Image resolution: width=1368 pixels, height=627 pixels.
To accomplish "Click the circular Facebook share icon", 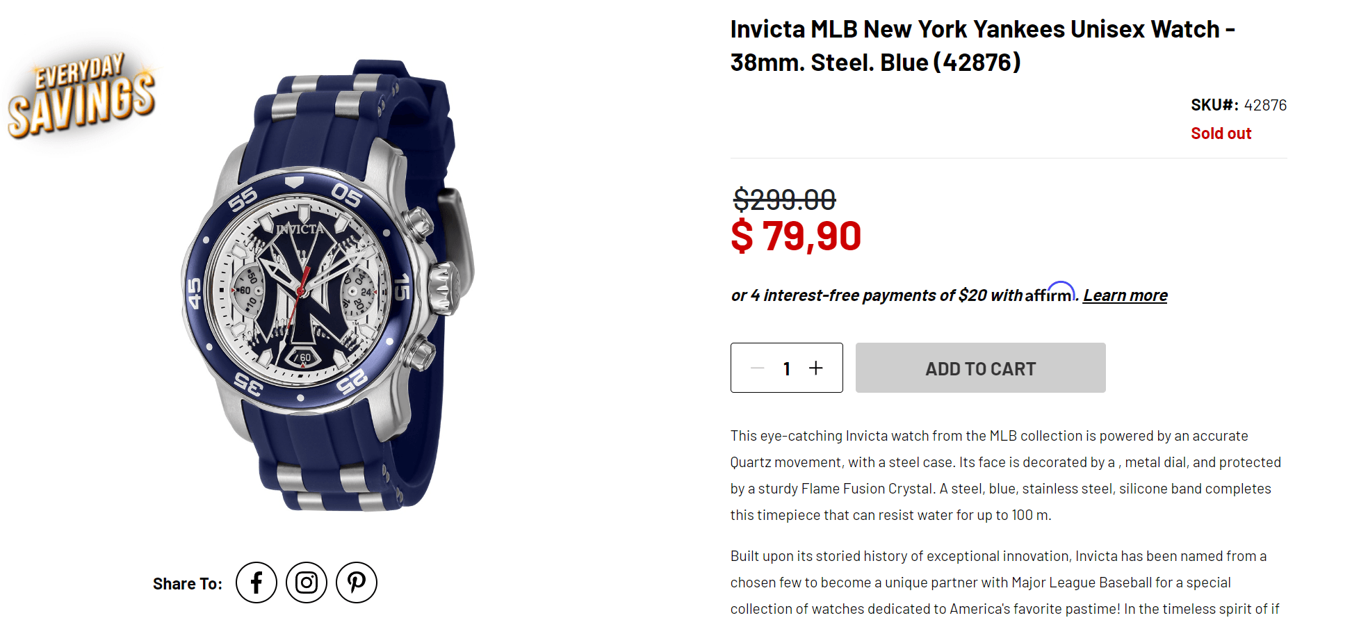I will (x=256, y=583).
